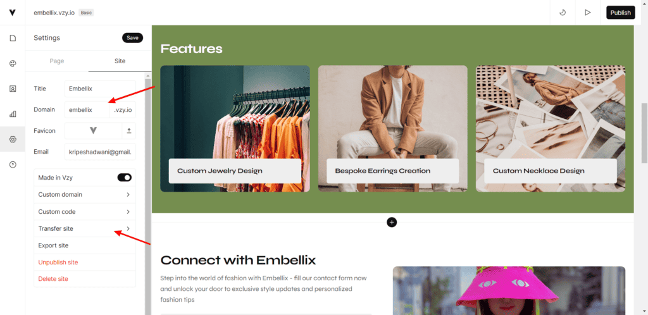Expand the Transfer site option
The width and height of the screenshot is (648, 315).
[85, 228]
